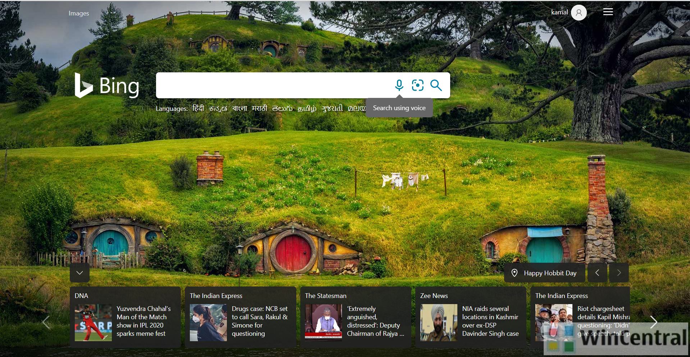Click The Indian Express label above Riot chargesheet
The width and height of the screenshot is (690, 357).
pyautogui.click(x=562, y=296)
